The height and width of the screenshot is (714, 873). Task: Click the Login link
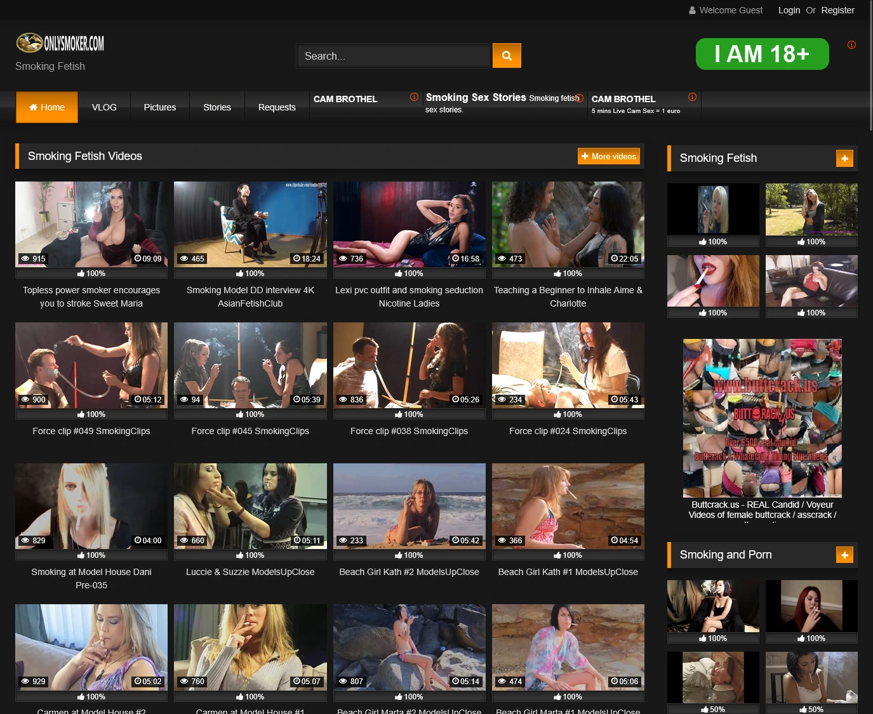tap(789, 10)
